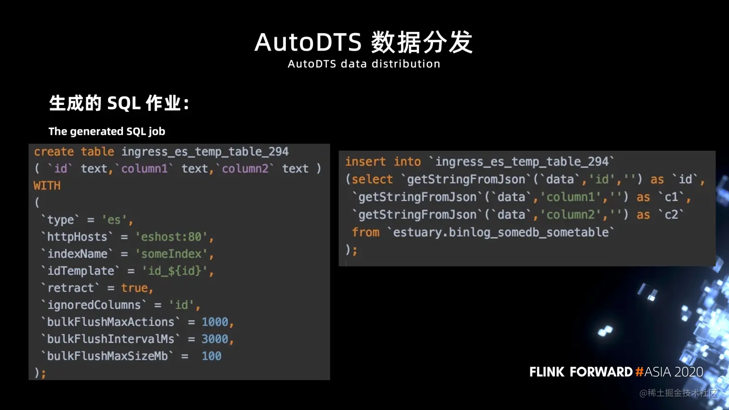Select the caption "The generated SQL job"
Screen dimensions: 729x410
(x=107, y=132)
